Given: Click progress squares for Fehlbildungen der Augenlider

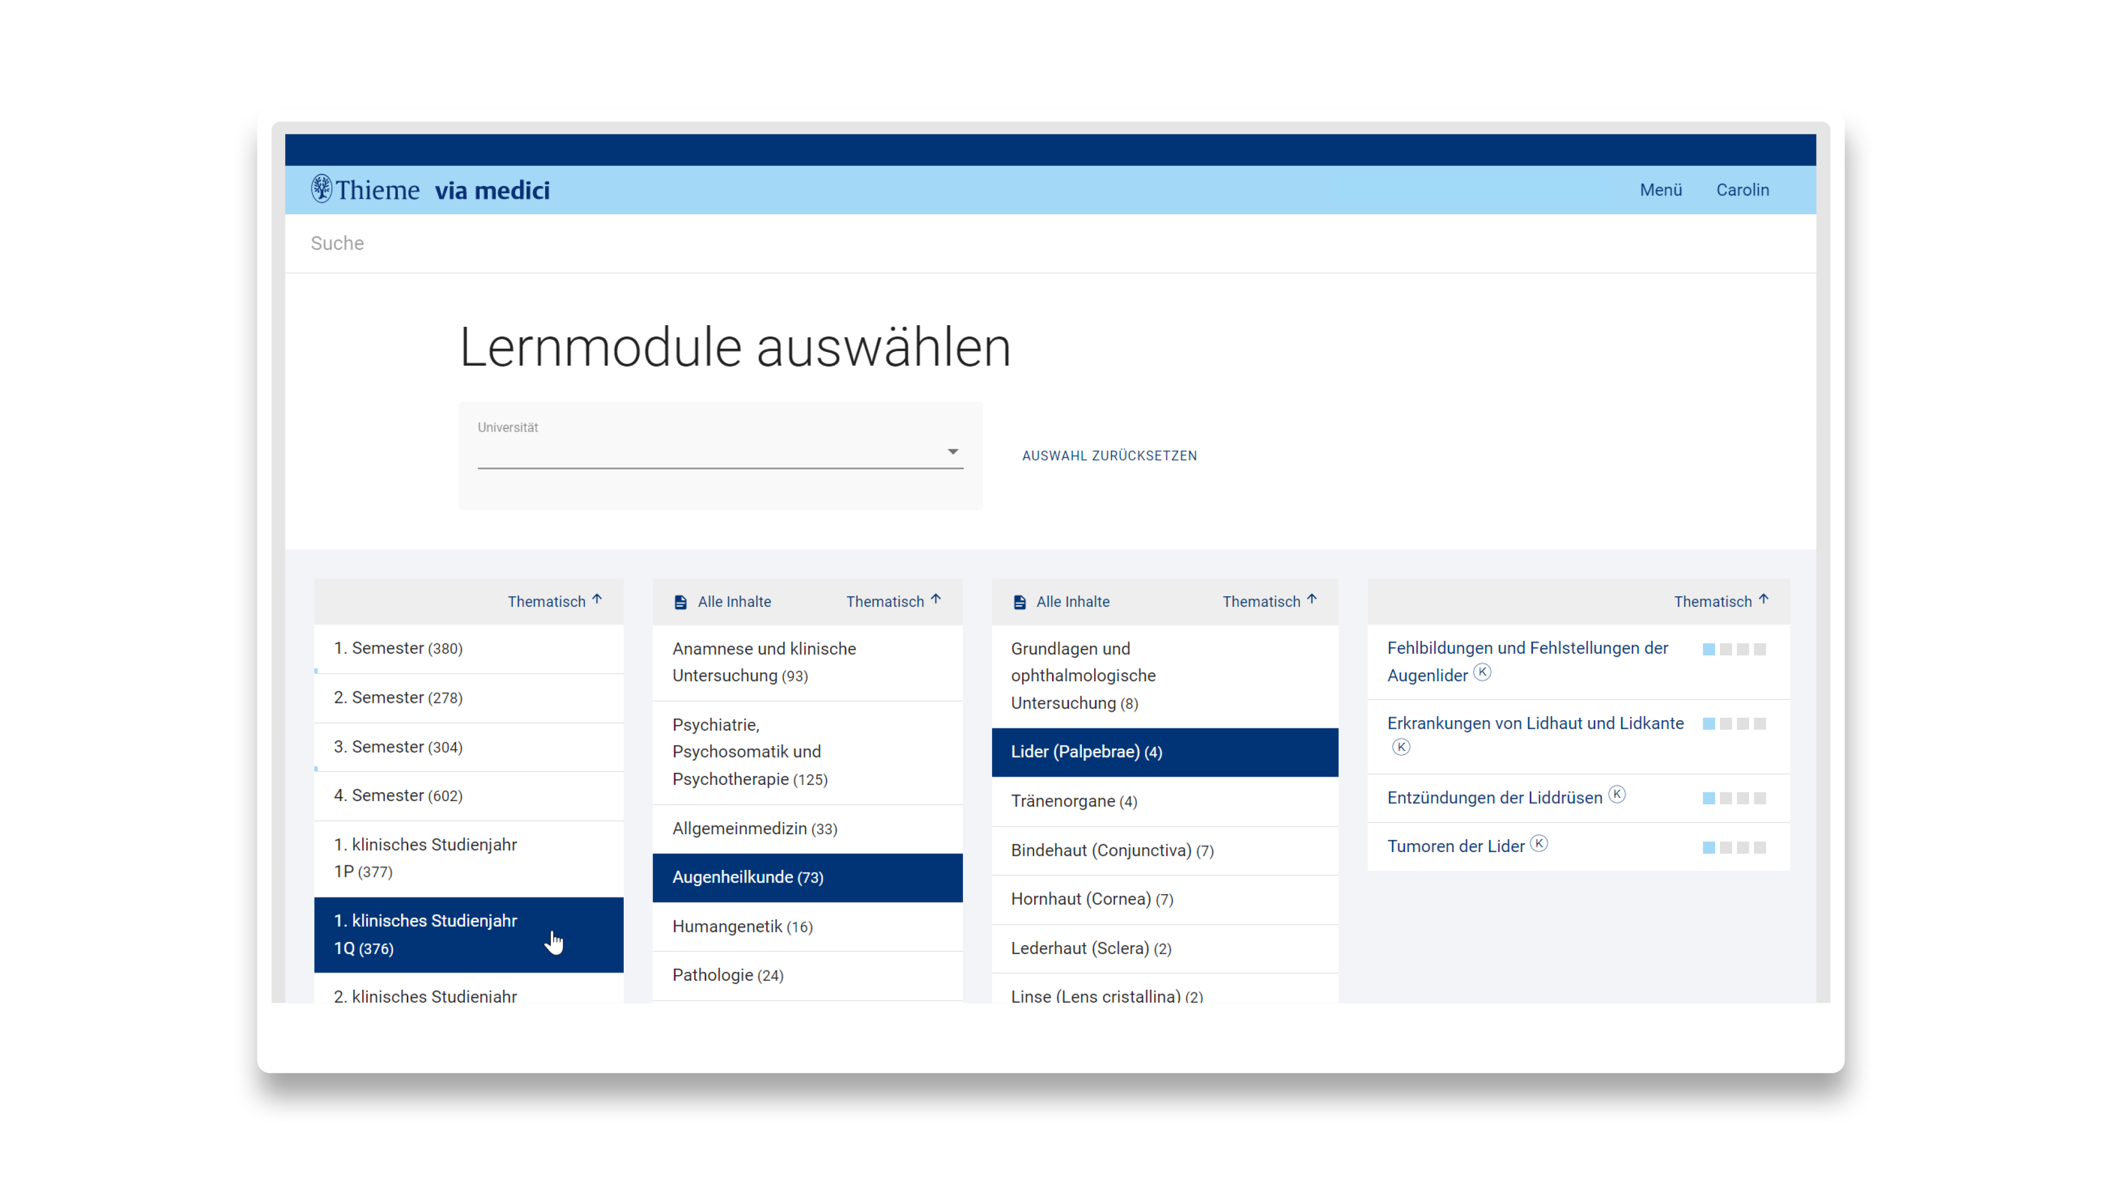Looking at the screenshot, I should [1734, 650].
